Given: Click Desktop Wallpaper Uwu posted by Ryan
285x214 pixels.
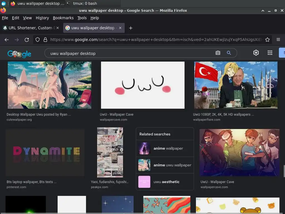Looking at the screenshot, I should pyautogui.click(x=39, y=115).
